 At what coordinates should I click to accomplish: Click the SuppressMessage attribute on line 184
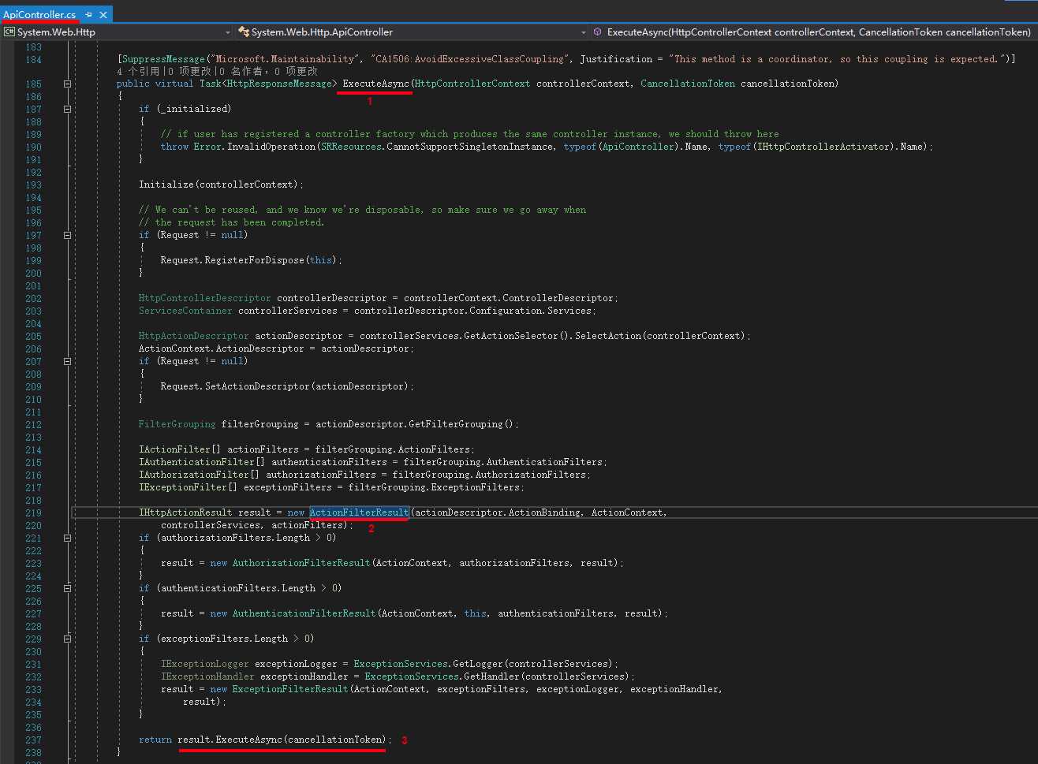pos(162,59)
